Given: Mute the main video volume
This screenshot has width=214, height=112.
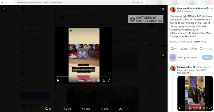Looking at the screenshot, I should 94,80.
